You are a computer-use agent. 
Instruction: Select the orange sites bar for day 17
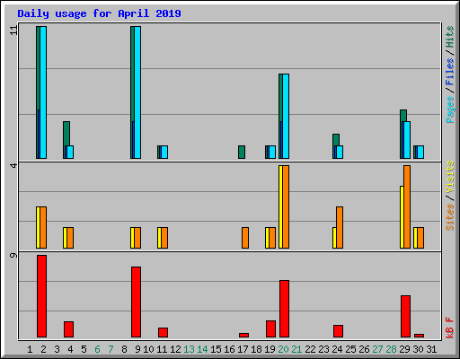[x=245, y=238]
